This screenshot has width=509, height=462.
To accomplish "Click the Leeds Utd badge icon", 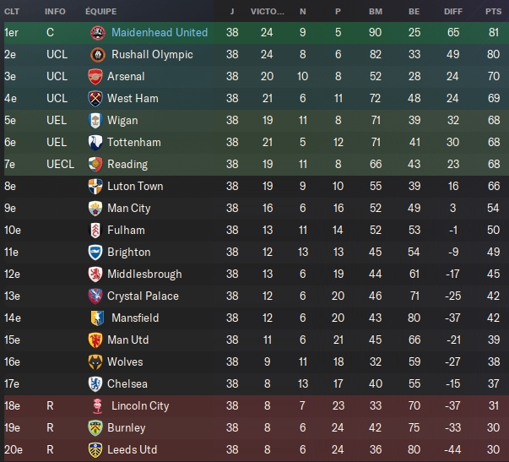I will click(95, 449).
